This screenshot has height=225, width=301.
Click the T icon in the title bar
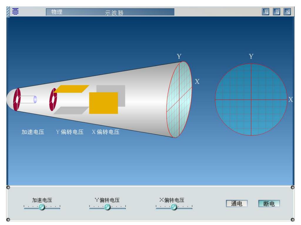pos(265,12)
